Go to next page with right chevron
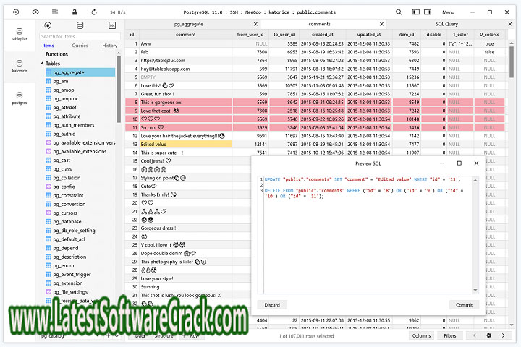The height and width of the screenshot is (347, 521). [x=503, y=335]
